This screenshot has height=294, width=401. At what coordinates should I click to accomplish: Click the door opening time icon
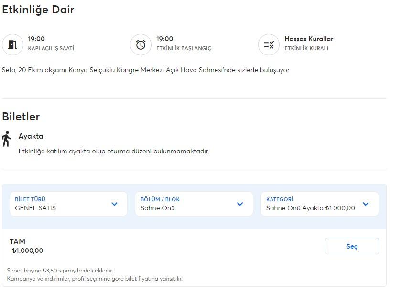12,45
